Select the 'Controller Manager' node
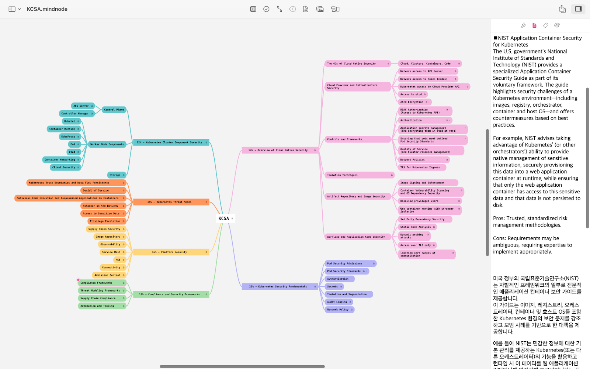This screenshot has width=590, height=369. [x=77, y=114]
